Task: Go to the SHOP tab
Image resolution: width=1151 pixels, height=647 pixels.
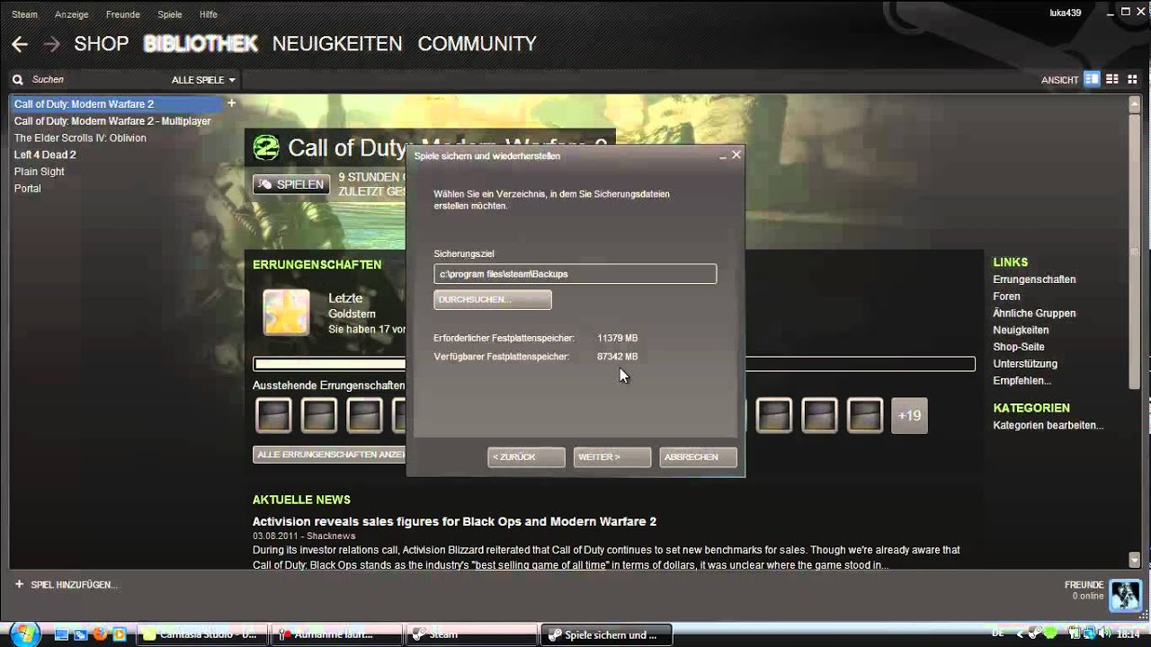Action: pos(101,43)
